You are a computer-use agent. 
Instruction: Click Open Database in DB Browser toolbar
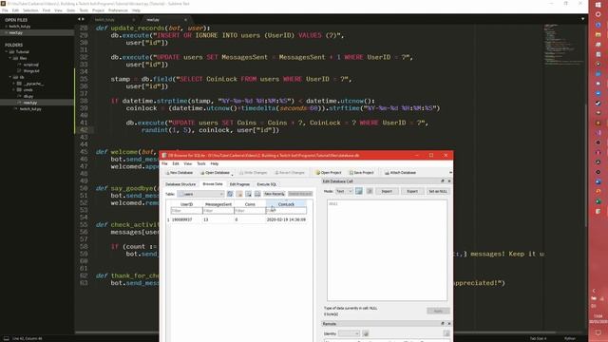216,173
